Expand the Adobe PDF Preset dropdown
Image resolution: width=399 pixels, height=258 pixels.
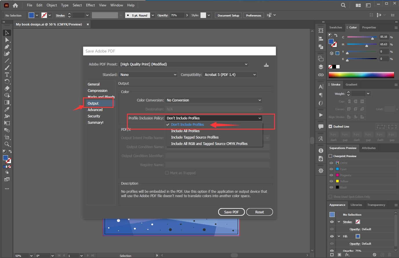coord(184,64)
